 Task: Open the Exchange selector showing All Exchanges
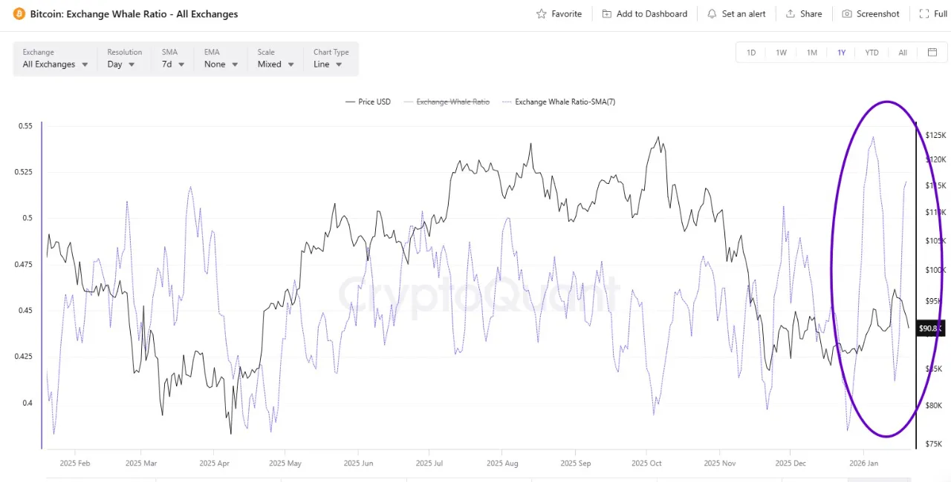click(x=55, y=64)
